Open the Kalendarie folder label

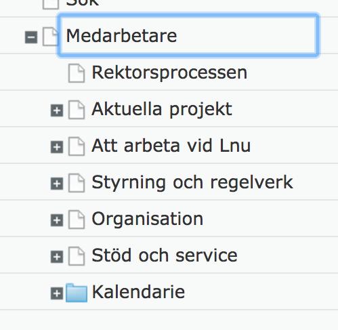138,292
